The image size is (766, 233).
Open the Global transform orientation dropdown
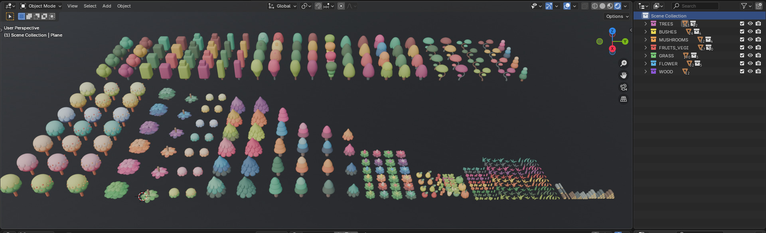pos(282,6)
